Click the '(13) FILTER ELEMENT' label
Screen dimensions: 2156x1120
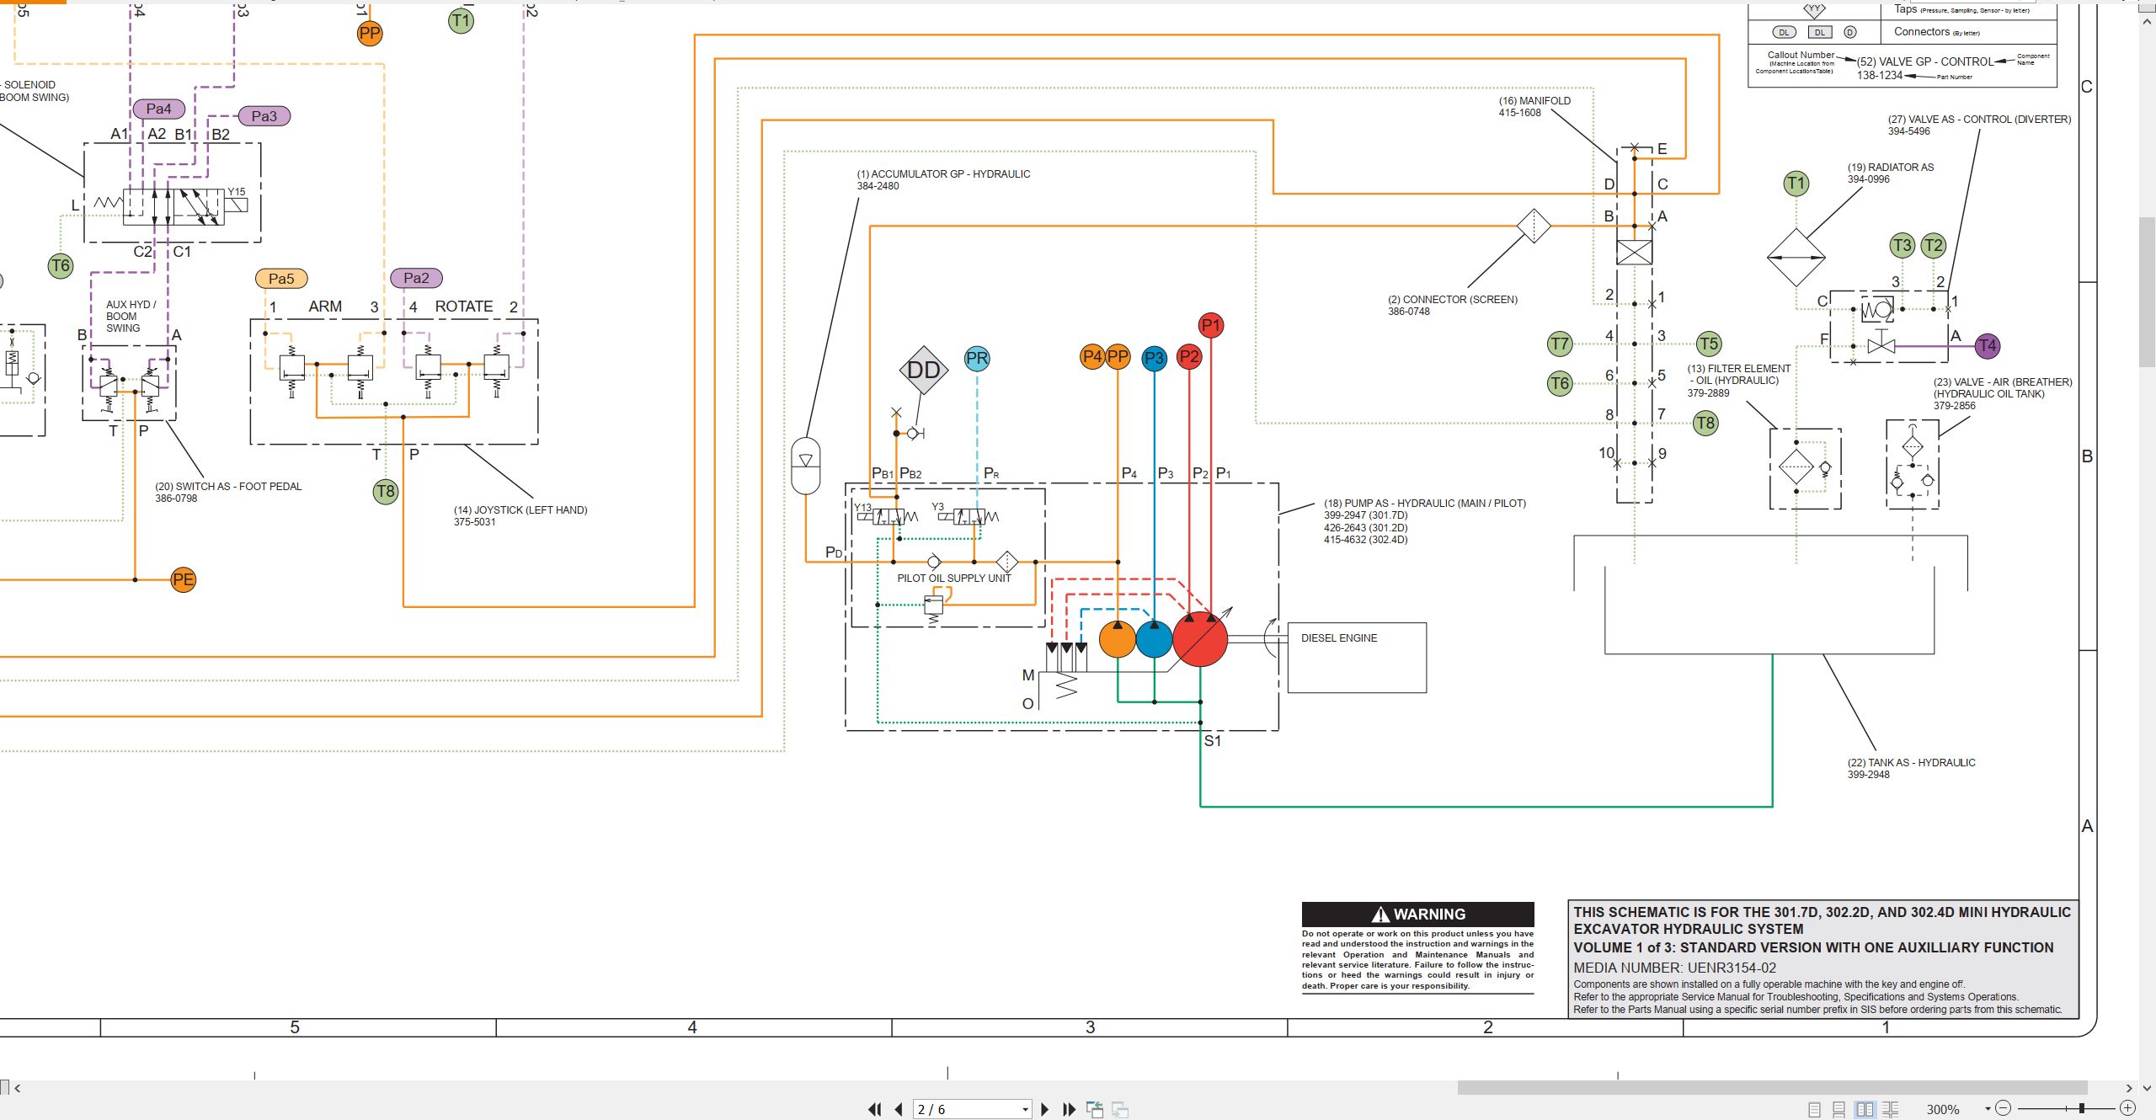(x=1739, y=369)
